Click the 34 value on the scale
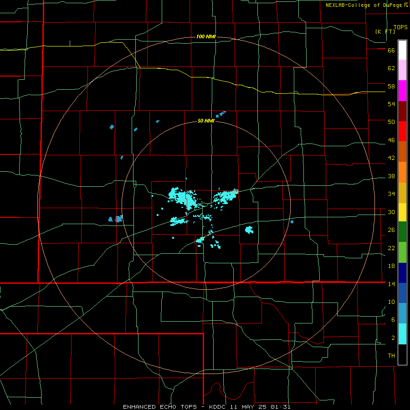Image resolution: width=410 pixels, height=410 pixels. (x=391, y=194)
